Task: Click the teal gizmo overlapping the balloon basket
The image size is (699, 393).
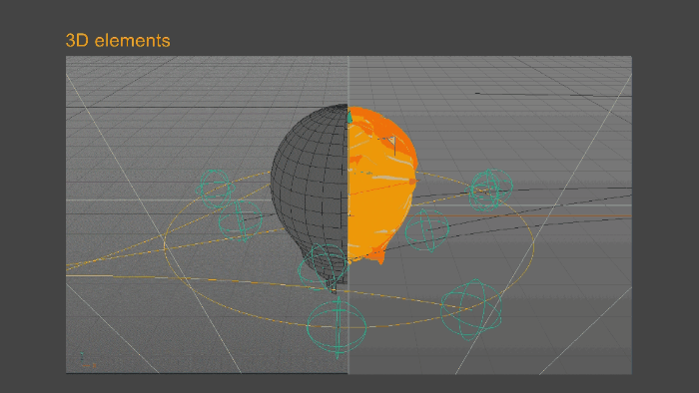Action: pyautogui.click(x=324, y=266)
